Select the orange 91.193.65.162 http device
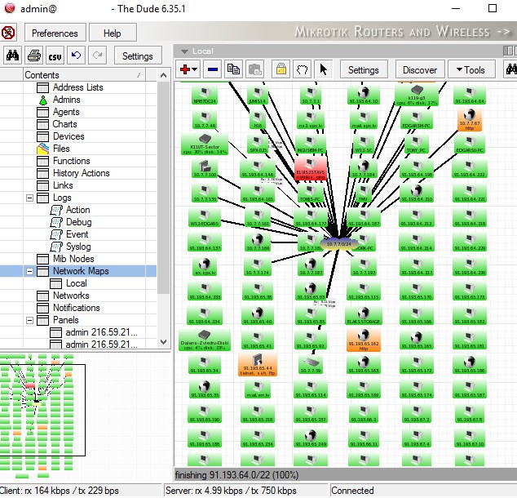The height and width of the screenshot is (498, 517). (364, 340)
